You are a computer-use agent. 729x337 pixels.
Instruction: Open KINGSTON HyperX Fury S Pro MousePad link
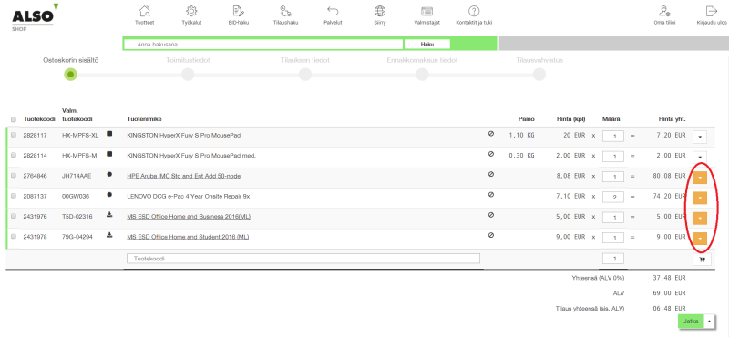[184, 136]
